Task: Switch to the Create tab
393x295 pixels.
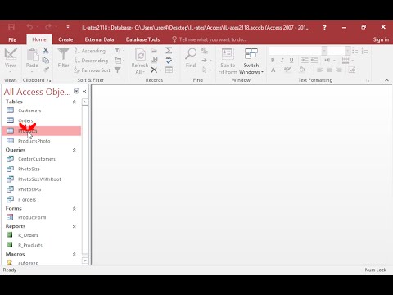Action: tap(65, 39)
